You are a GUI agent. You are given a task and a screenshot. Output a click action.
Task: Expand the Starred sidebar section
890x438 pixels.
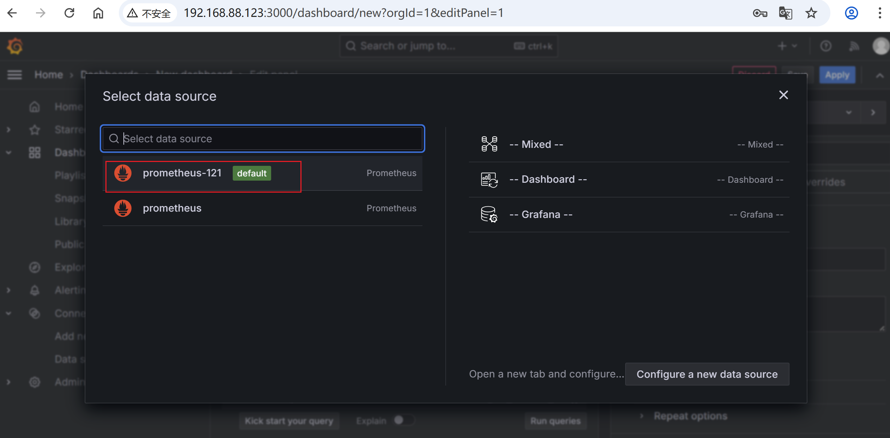8,130
